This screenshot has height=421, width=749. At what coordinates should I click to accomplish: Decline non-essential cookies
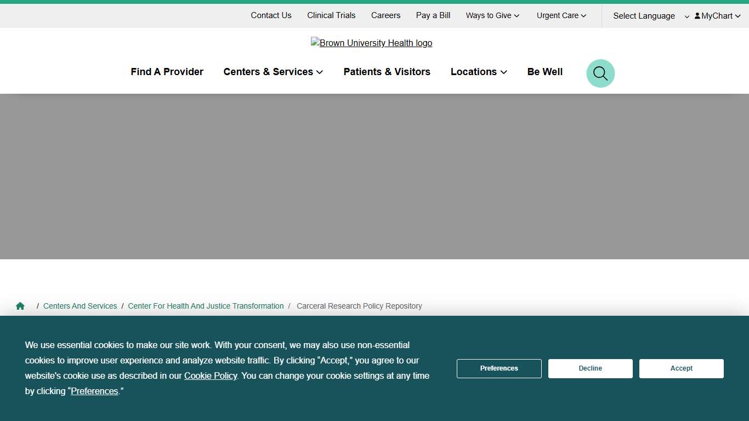pos(590,368)
